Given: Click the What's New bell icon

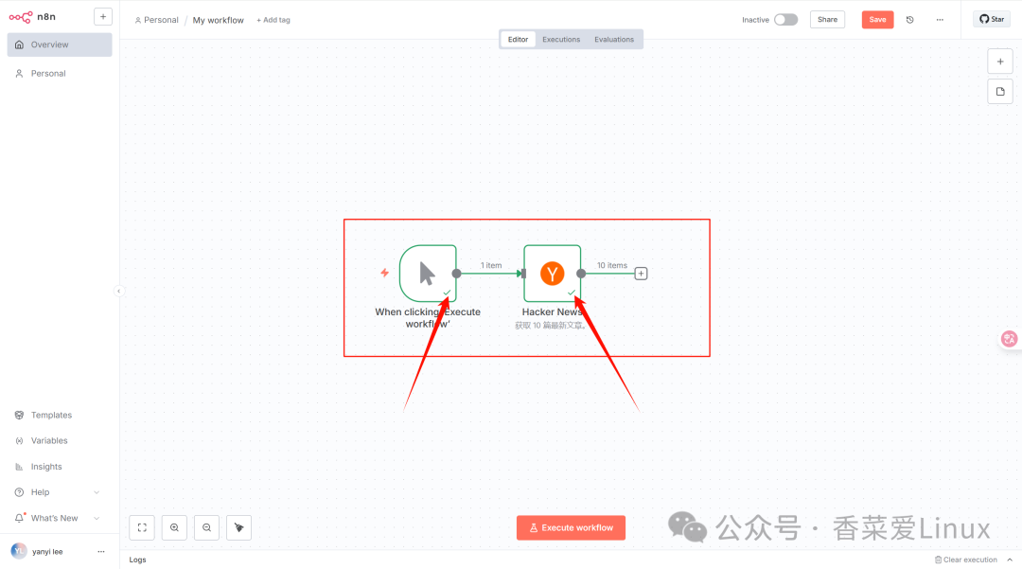Looking at the screenshot, I should click(x=19, y=518).
